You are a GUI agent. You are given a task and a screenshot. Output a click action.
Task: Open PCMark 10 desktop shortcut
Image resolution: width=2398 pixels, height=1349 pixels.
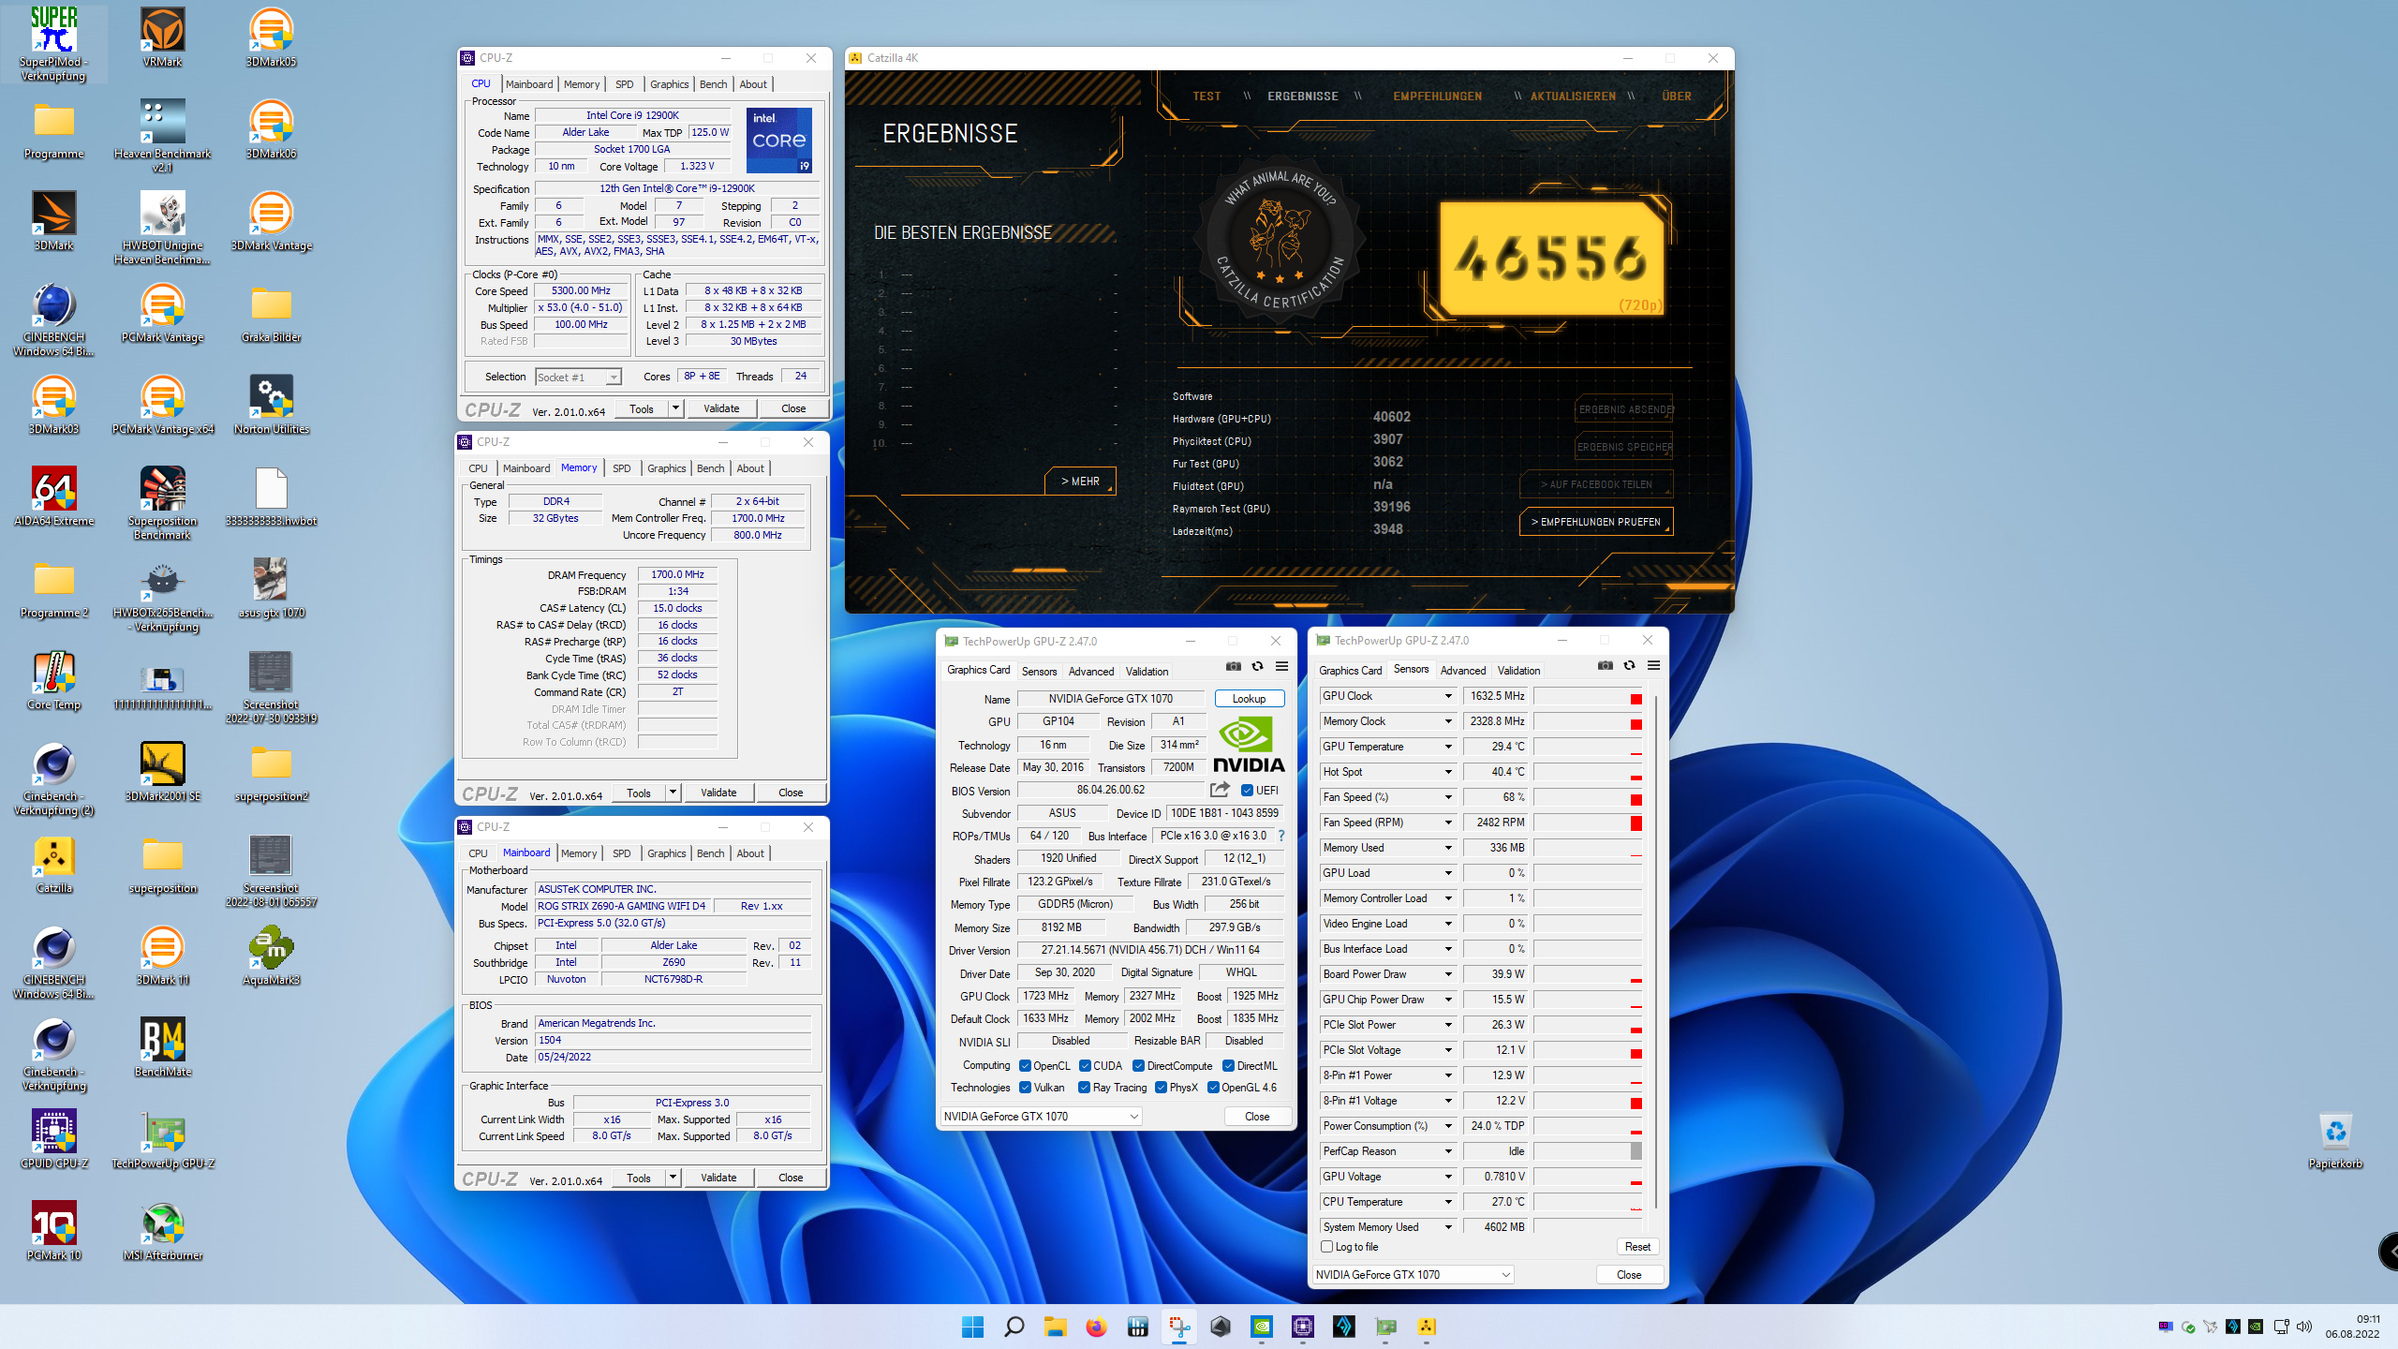53,1231
